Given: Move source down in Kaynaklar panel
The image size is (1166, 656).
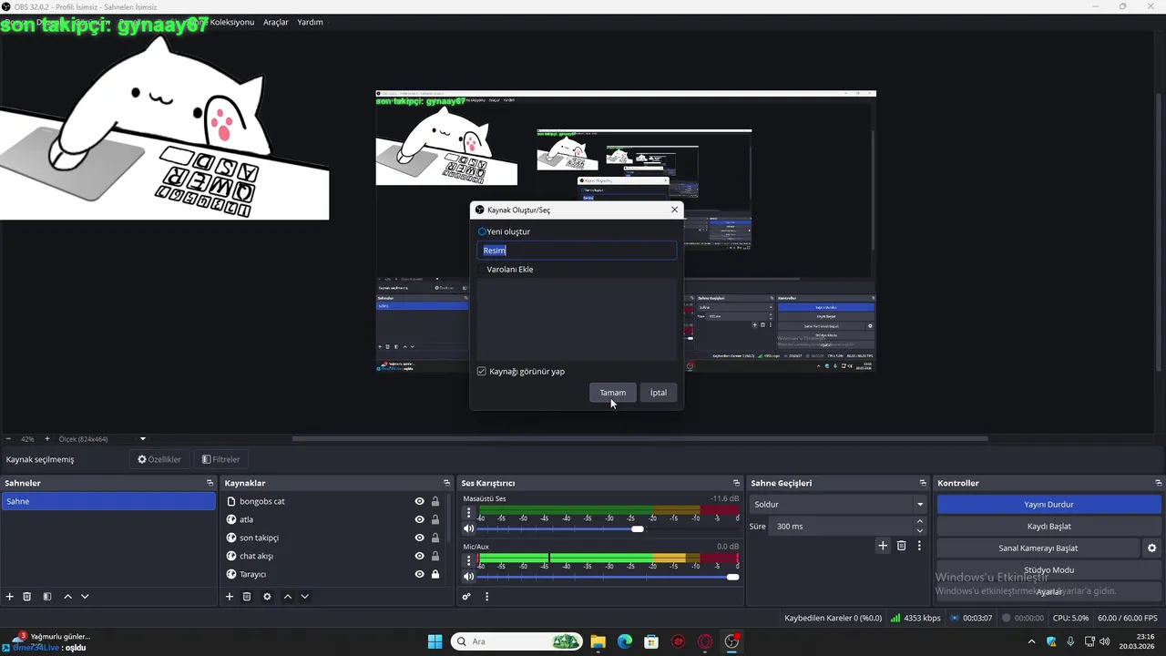Looking at the screenshot, I should click(305, 597).
